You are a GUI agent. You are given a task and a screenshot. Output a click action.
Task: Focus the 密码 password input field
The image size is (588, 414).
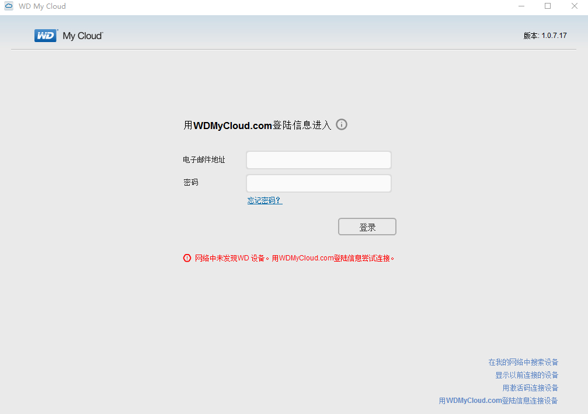click(x=319, y=183)
